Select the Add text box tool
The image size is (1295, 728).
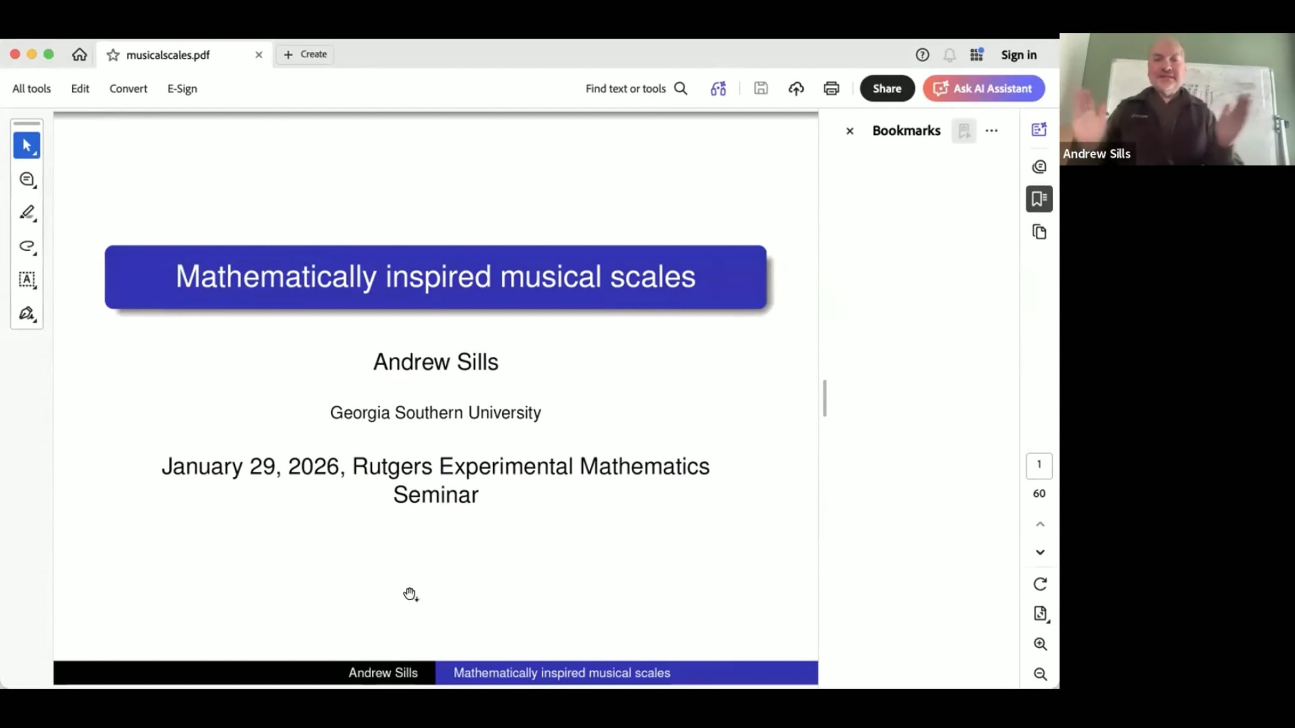[27, 280]
